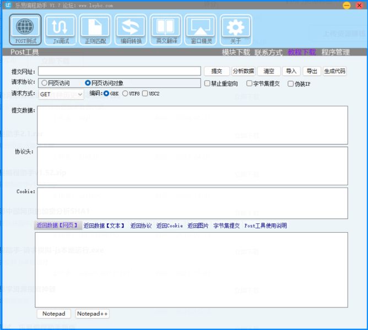Switch to the 返回数据【文本】 tab
The image size is (368, 330).
pyautogui.click(x=104, y=226)
